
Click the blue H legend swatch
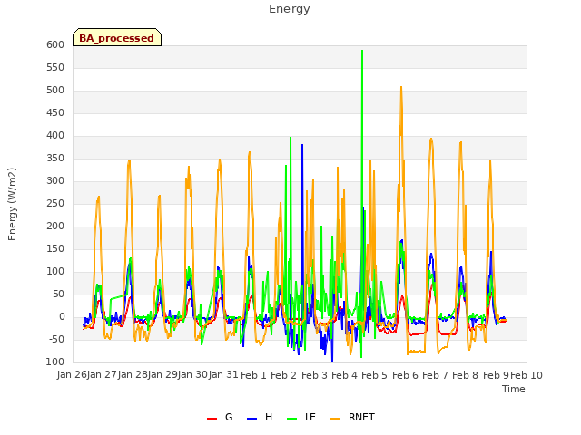[x=251, y=419]
